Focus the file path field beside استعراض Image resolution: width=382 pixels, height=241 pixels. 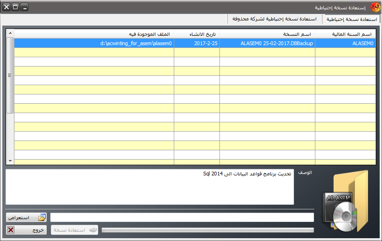tap(182, 217)
